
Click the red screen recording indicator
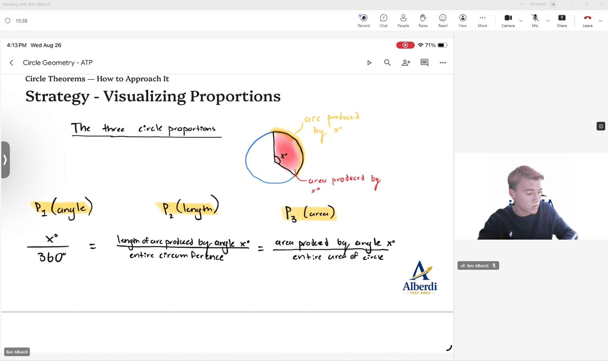pyautogui.click(x=405, y=45)
